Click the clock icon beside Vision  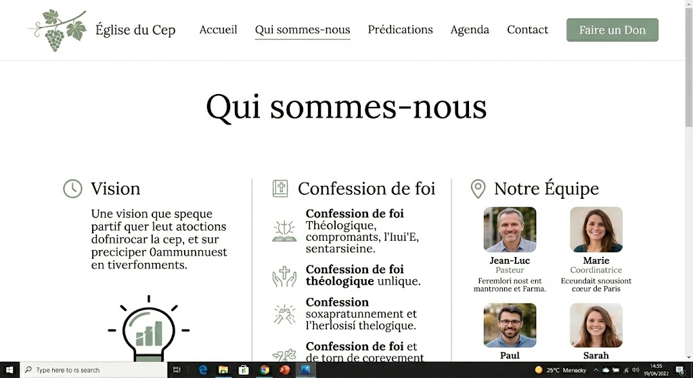[x=72, y=189]
